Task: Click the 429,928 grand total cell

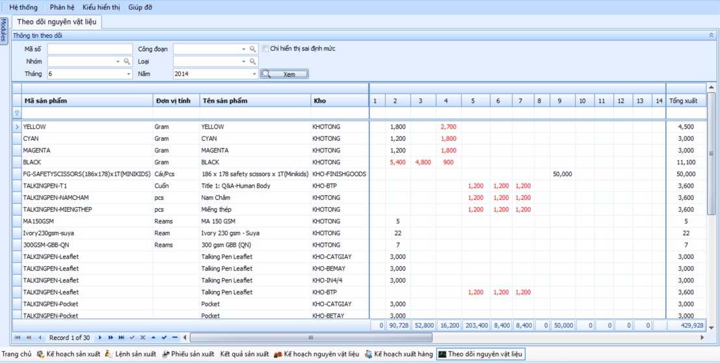Action: tap(686, 325)
